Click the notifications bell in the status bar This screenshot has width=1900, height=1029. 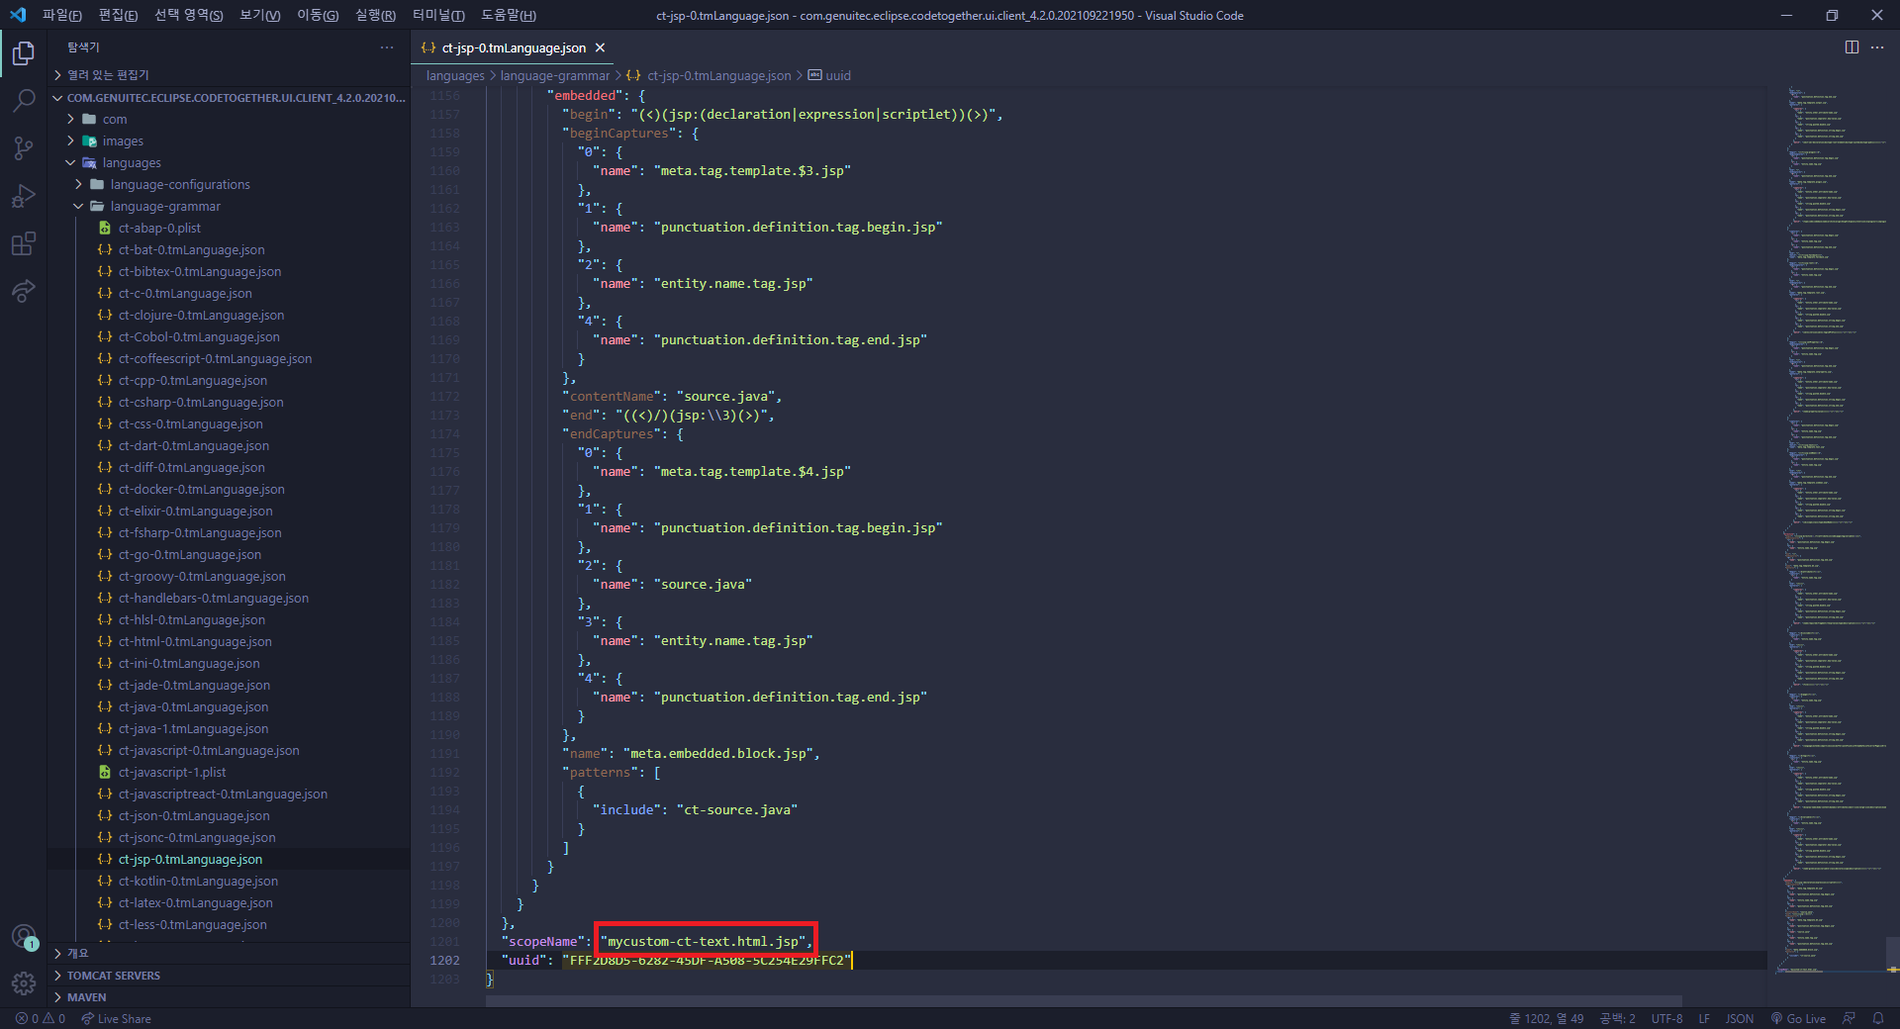(1880, 1018)
